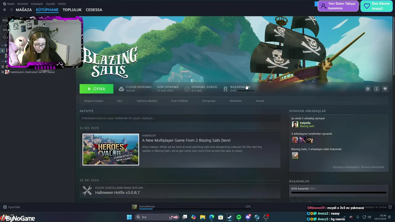Image resolution: width=395 pixels, height=222 pixels.
Task: Click the wrench and screwdriver patch notes icon
Action: point(87,191)
